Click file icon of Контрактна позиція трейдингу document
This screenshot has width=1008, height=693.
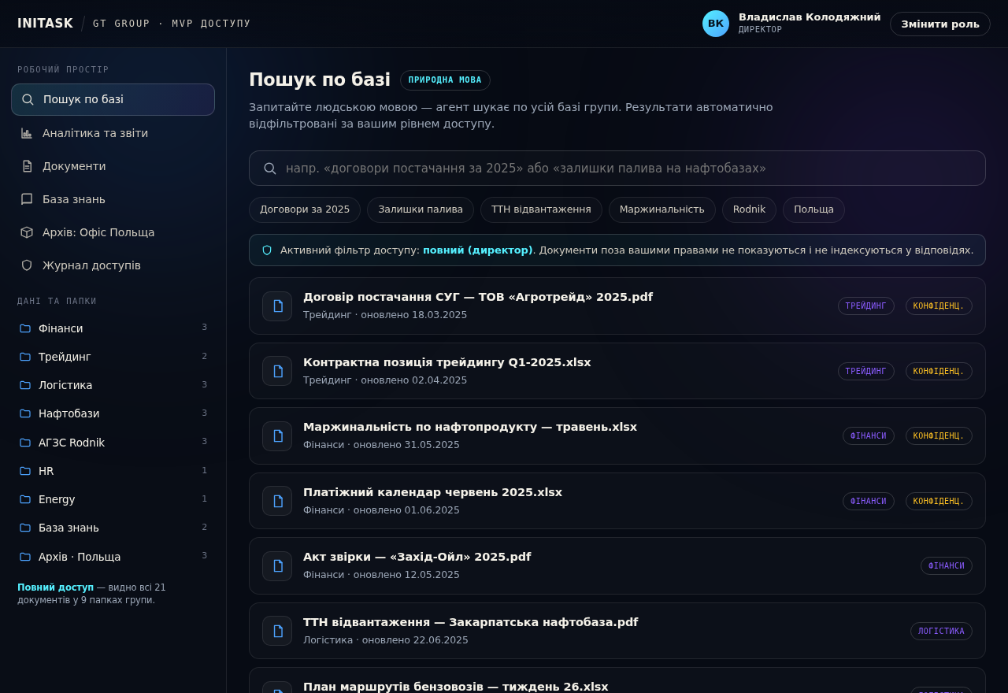tap(277, 371)
